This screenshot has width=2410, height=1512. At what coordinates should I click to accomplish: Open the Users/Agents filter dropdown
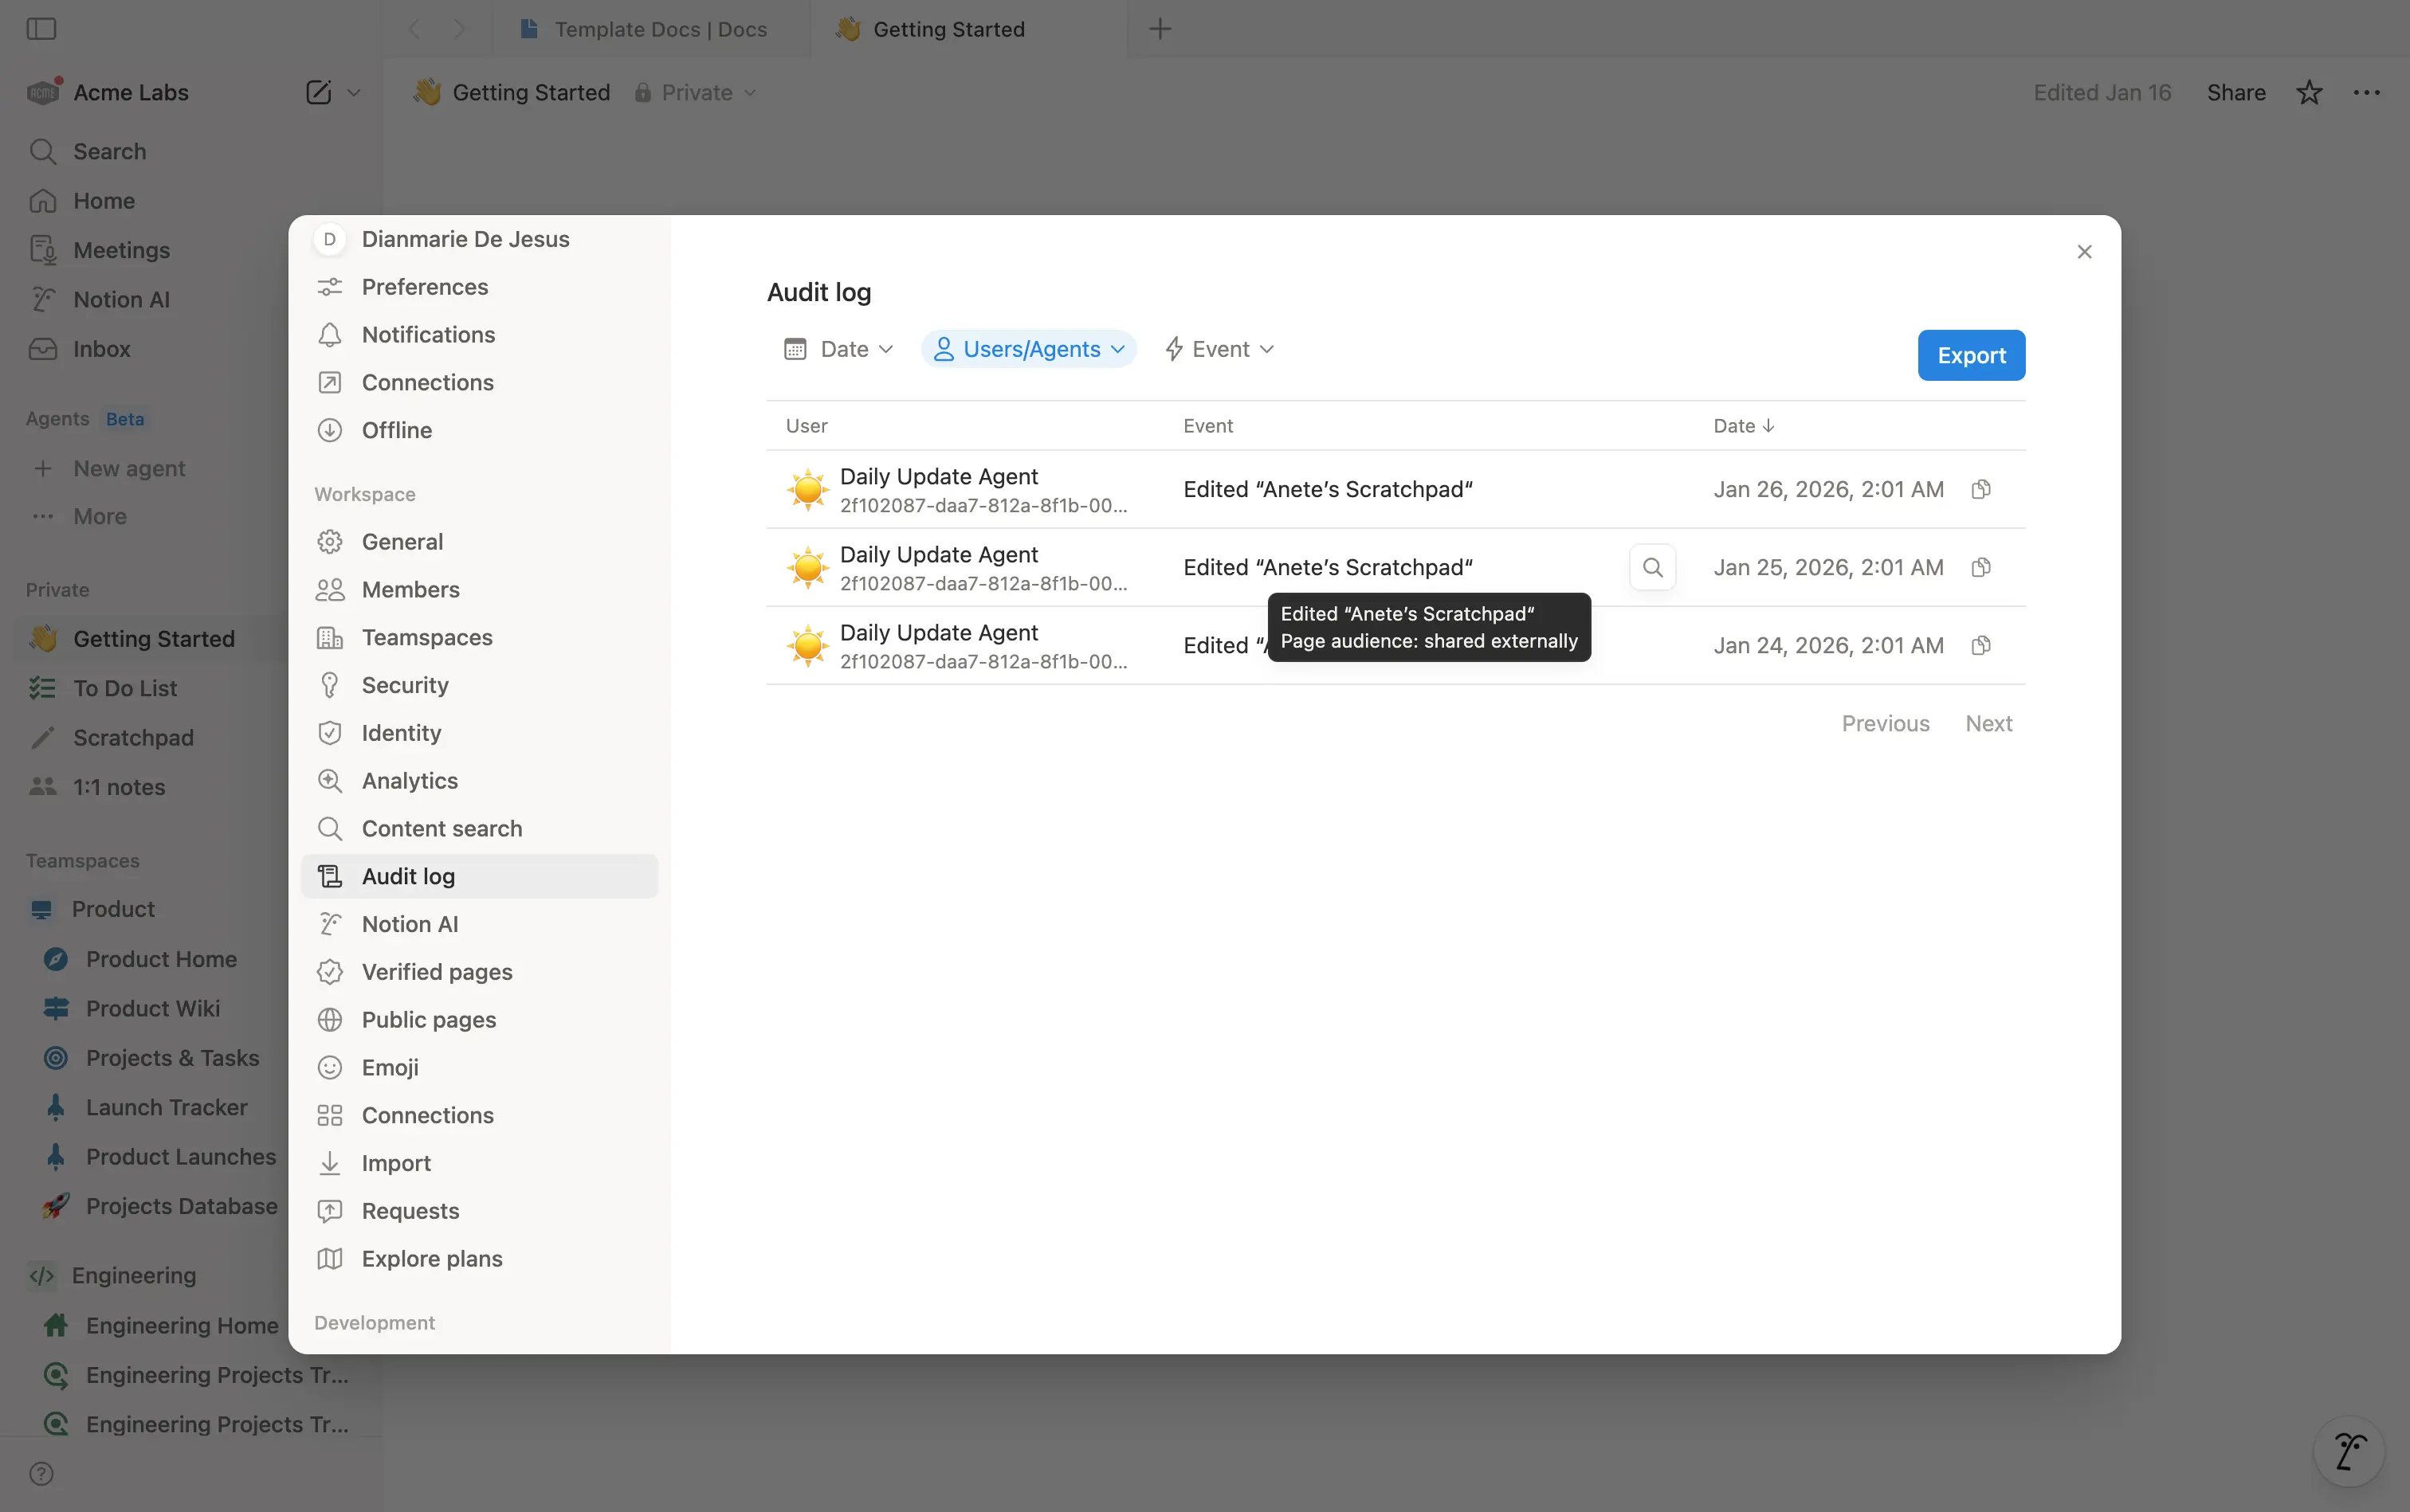tap(1027, 348)
